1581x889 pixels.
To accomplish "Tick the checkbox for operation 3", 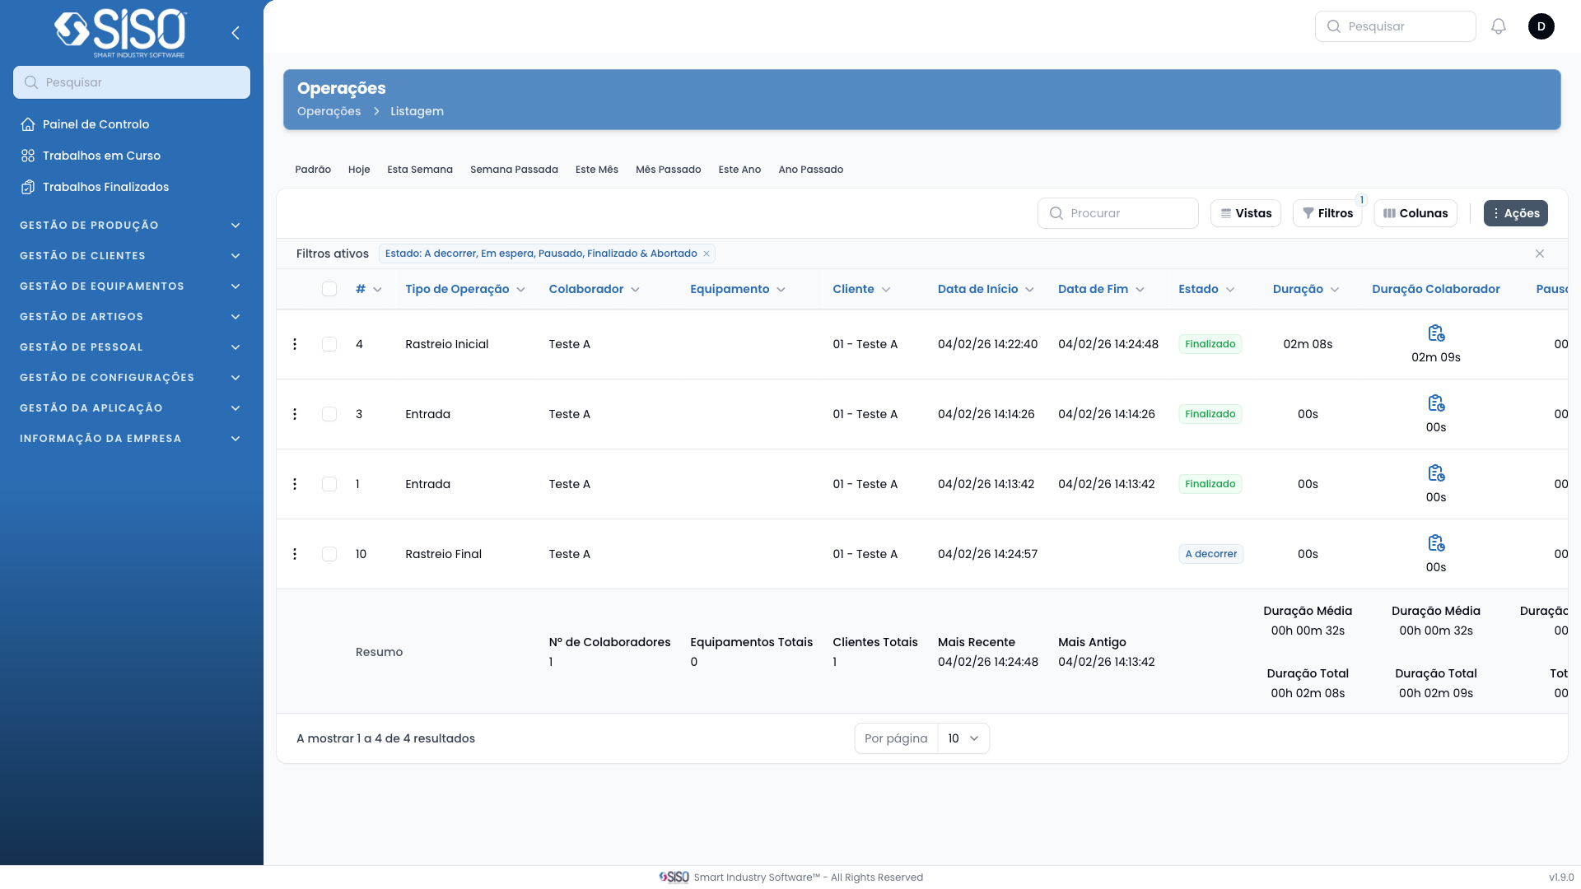I will 329,414.
